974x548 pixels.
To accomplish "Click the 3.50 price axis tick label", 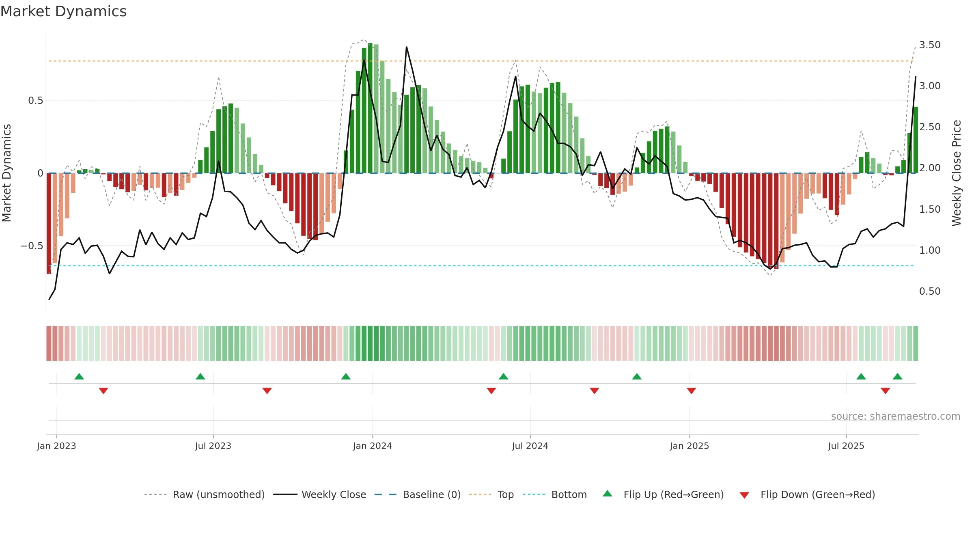I will click(930, 45).
